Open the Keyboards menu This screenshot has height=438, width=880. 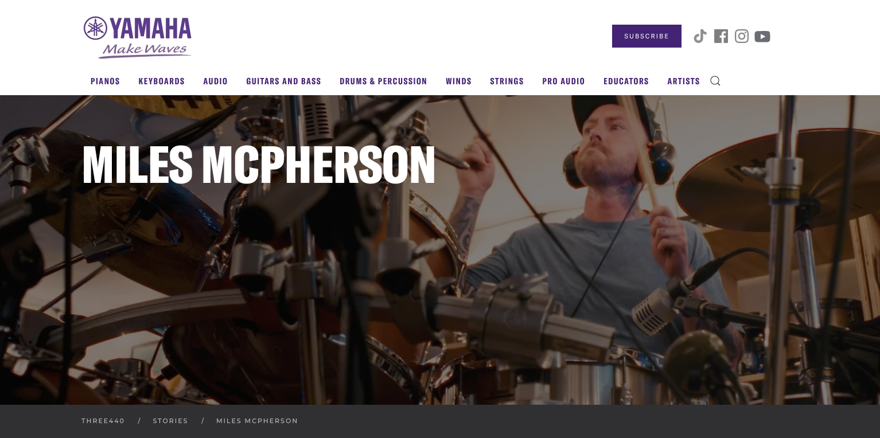tap(162, 81)
